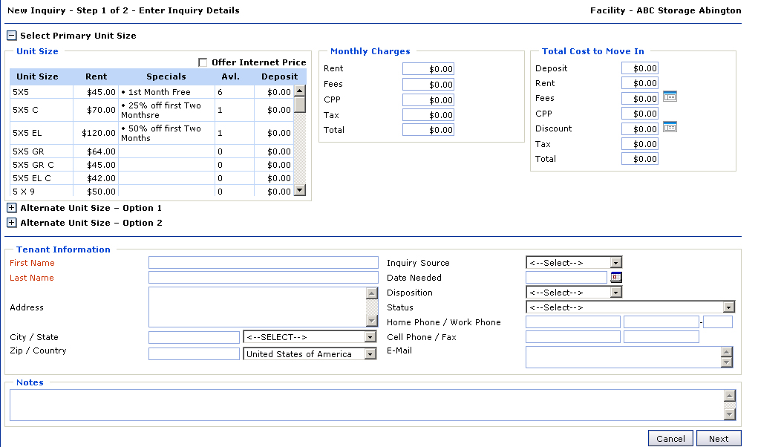Open the State selection dropdown
This screenshot has width=758, height=447.
310,337
